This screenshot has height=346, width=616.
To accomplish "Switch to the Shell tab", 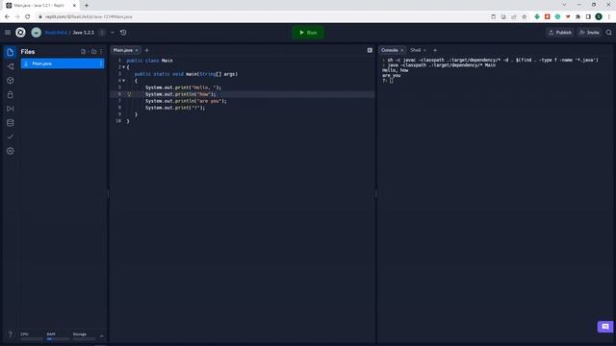I will (x=415, y=50).
